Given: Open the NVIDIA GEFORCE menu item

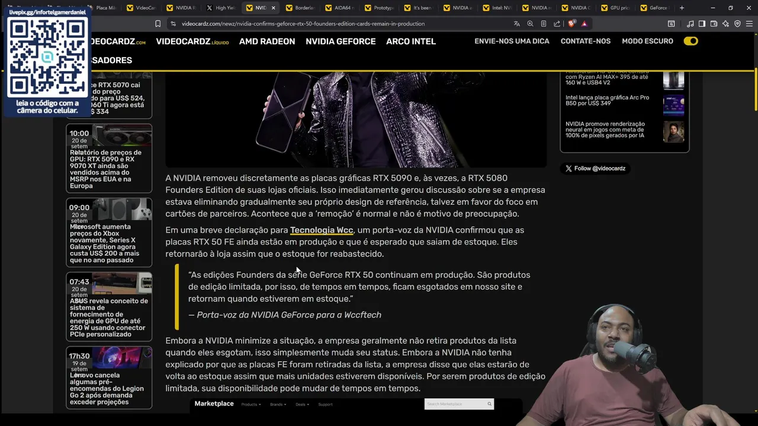Looking at the screenshot, I should [x=341, y=41].
